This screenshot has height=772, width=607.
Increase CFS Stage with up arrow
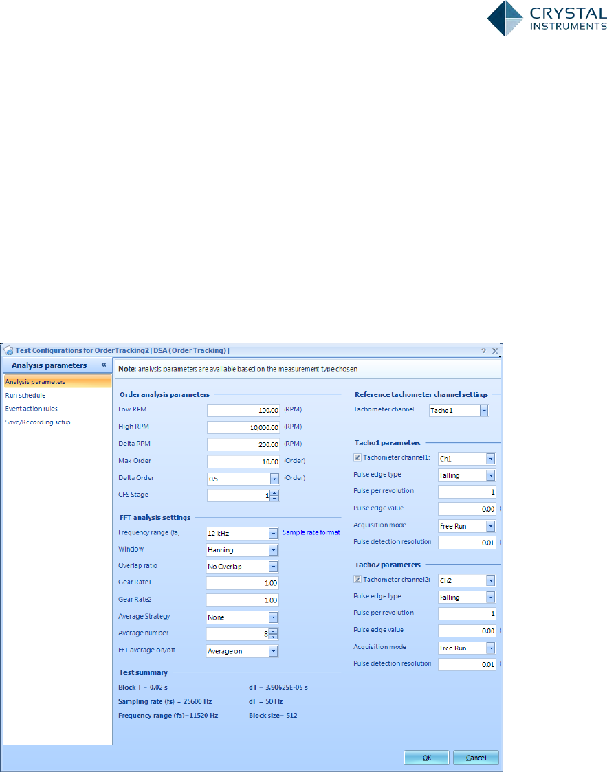[274, 493]
